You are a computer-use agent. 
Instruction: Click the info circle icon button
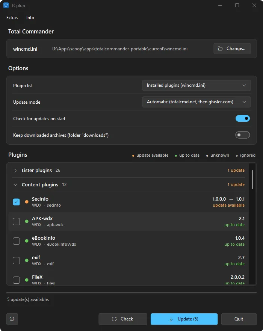tap(12, 319)
